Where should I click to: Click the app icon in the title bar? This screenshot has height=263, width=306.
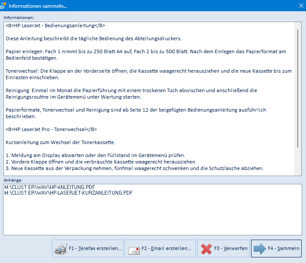(3, 6)
